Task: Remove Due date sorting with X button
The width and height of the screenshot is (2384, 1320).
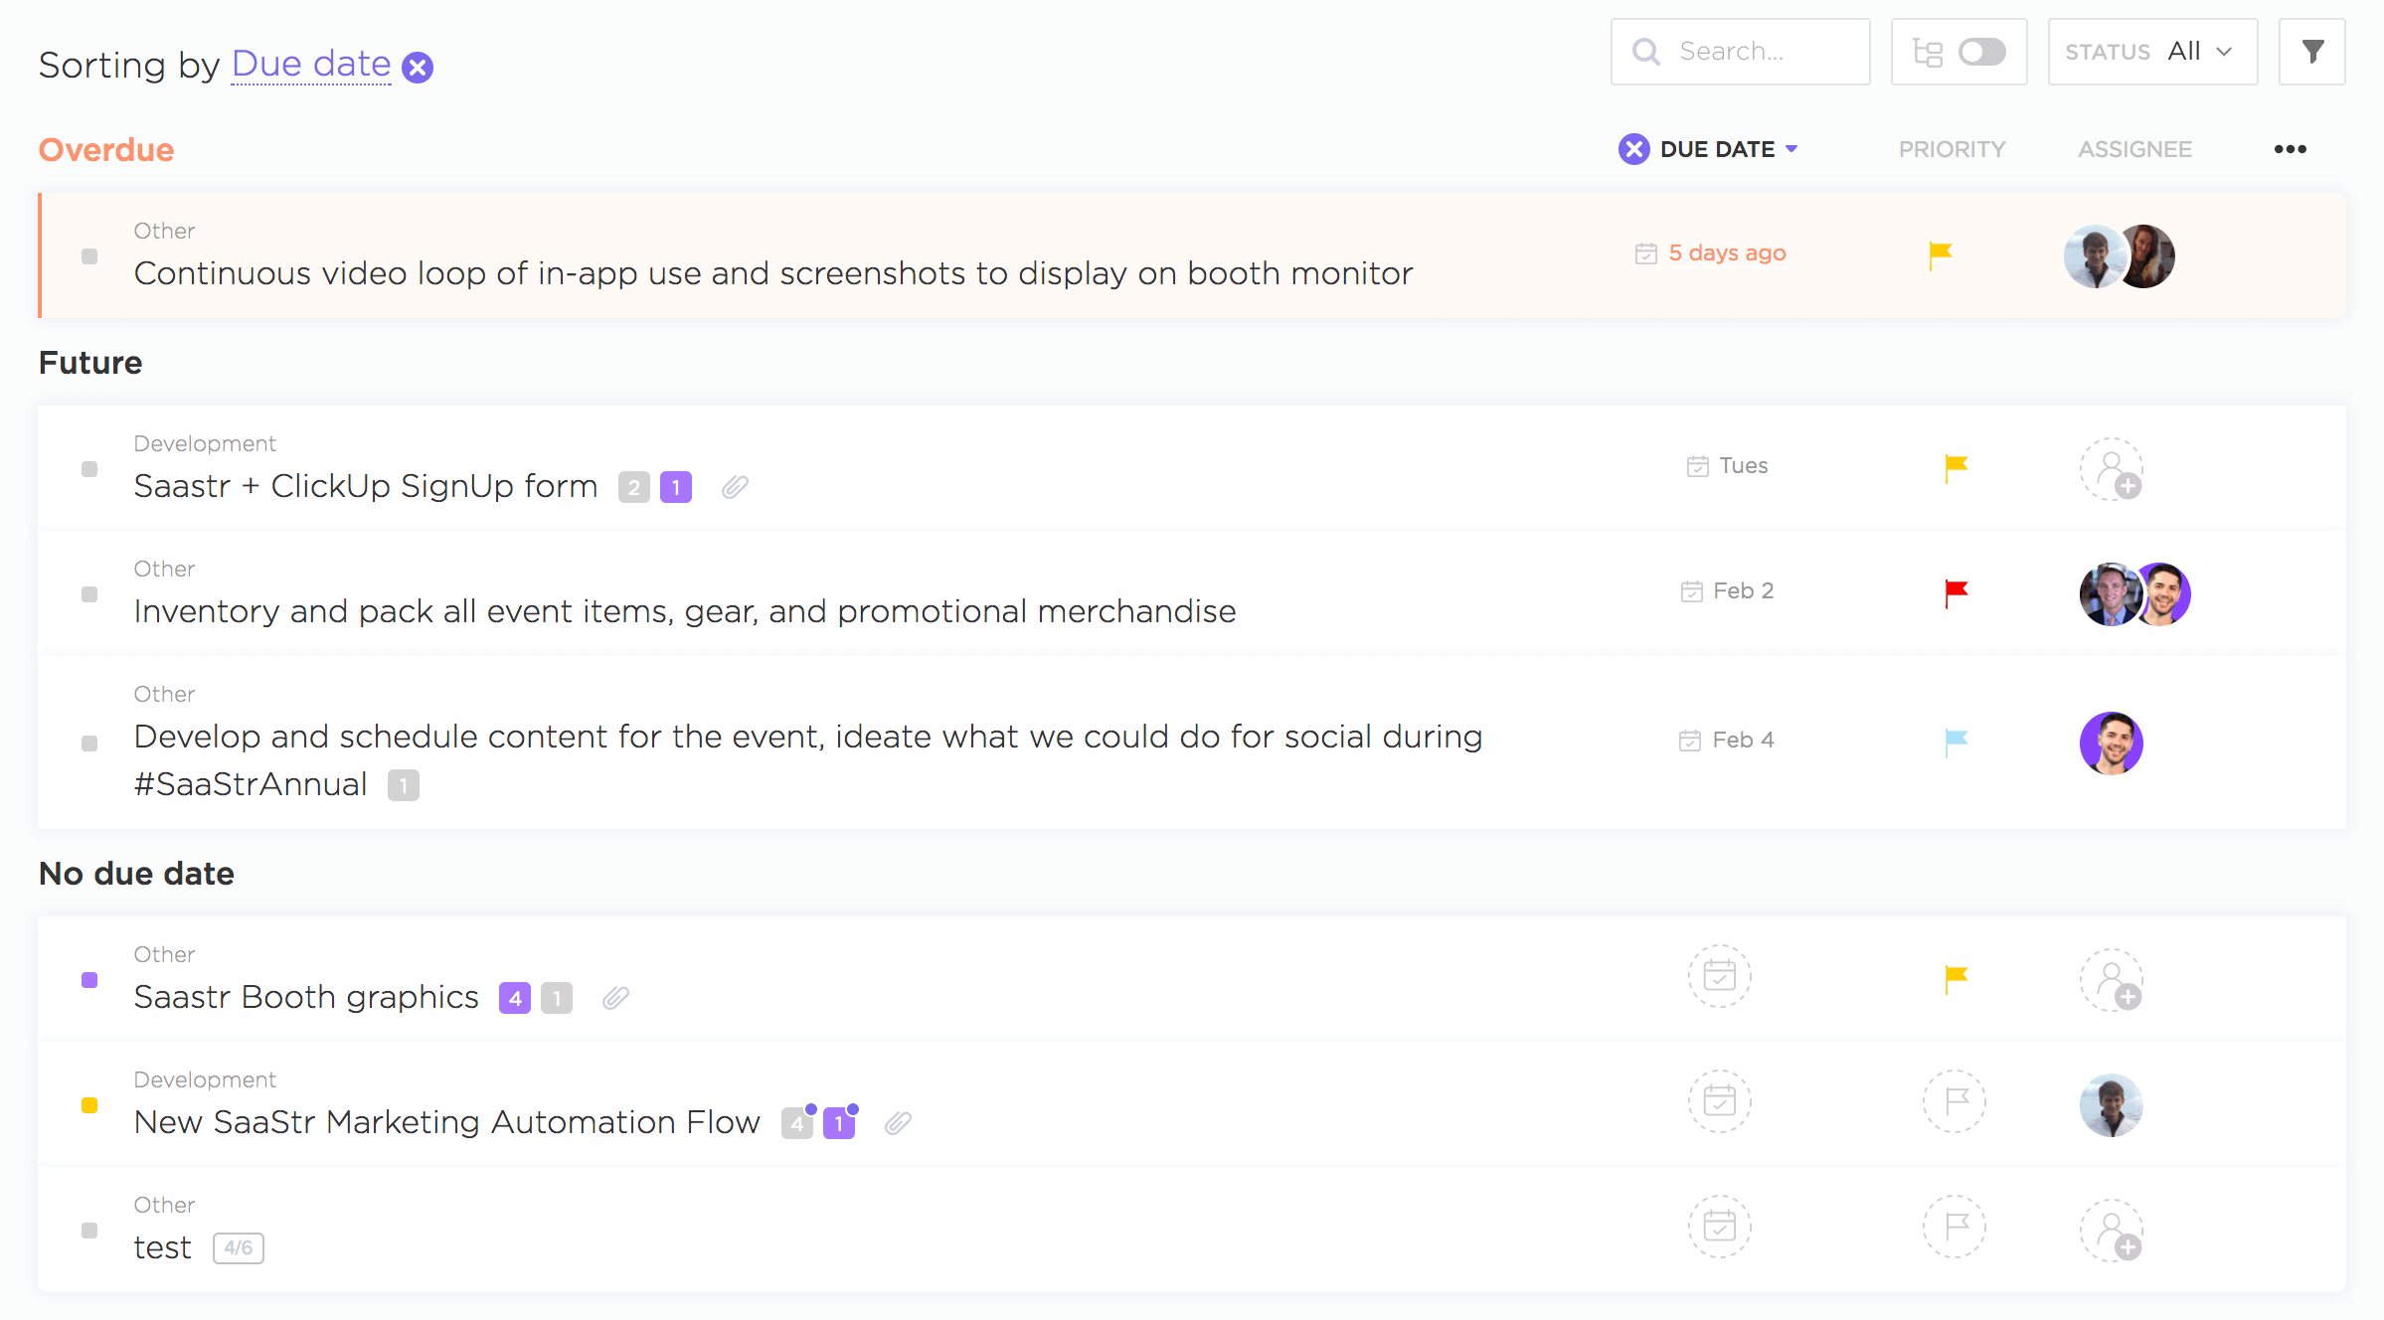Action: (418, 68)
